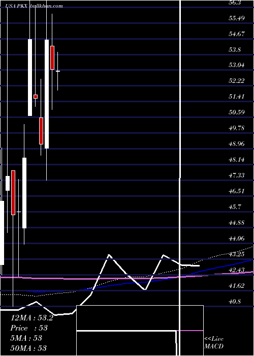
Task: Click the red candle between 50.59 and 48.96
Action: [41, 131]
